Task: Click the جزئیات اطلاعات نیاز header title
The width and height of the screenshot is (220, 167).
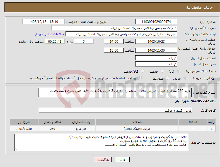Action: coord(199,8)
